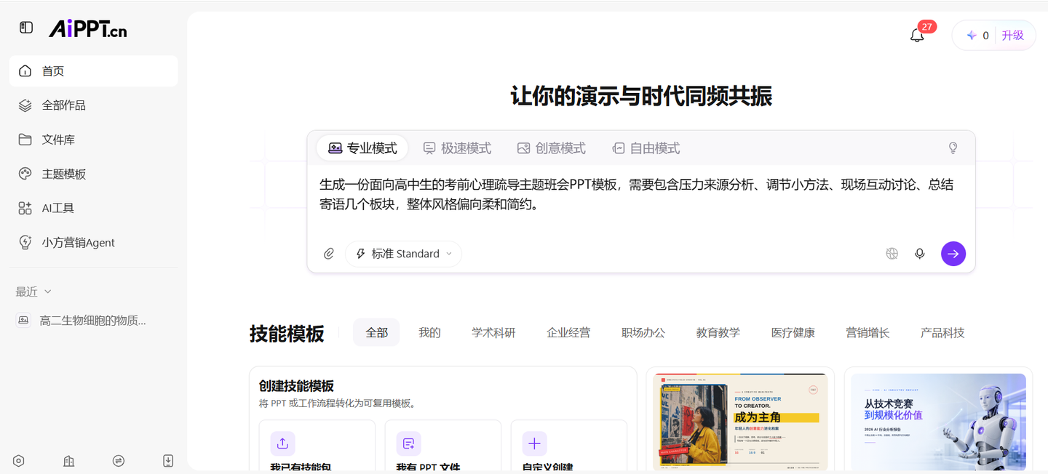
Task: Open settings hexagon icon in sidebar
Action: pos(19,461)
